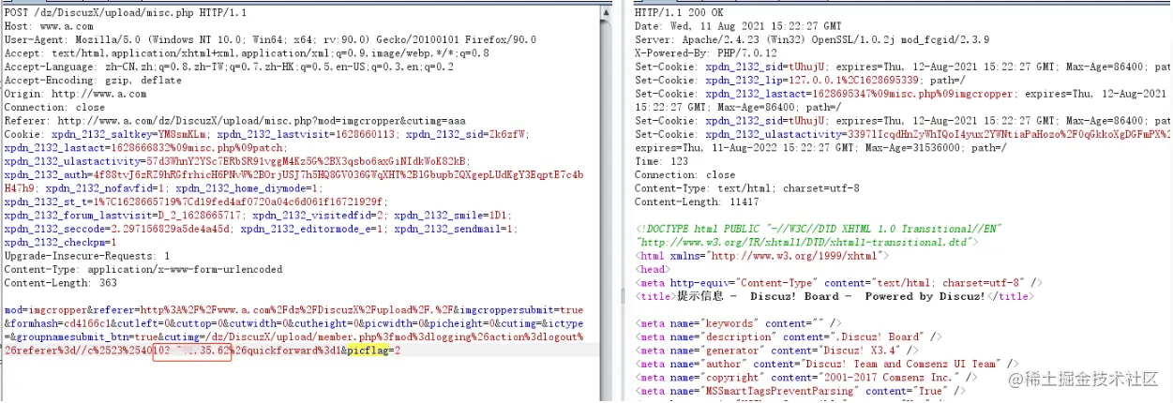Click the "xpdn_2132_checkpm=1" cookie entry
The image size is (1173, 403).
(x=59, y=243)
